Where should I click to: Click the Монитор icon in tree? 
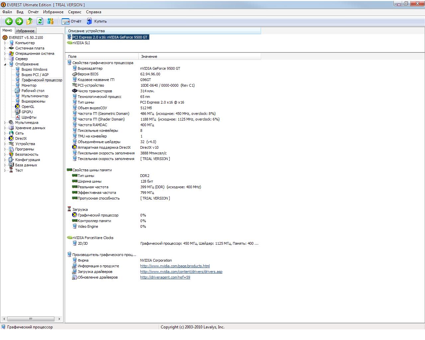click(18, 85)
